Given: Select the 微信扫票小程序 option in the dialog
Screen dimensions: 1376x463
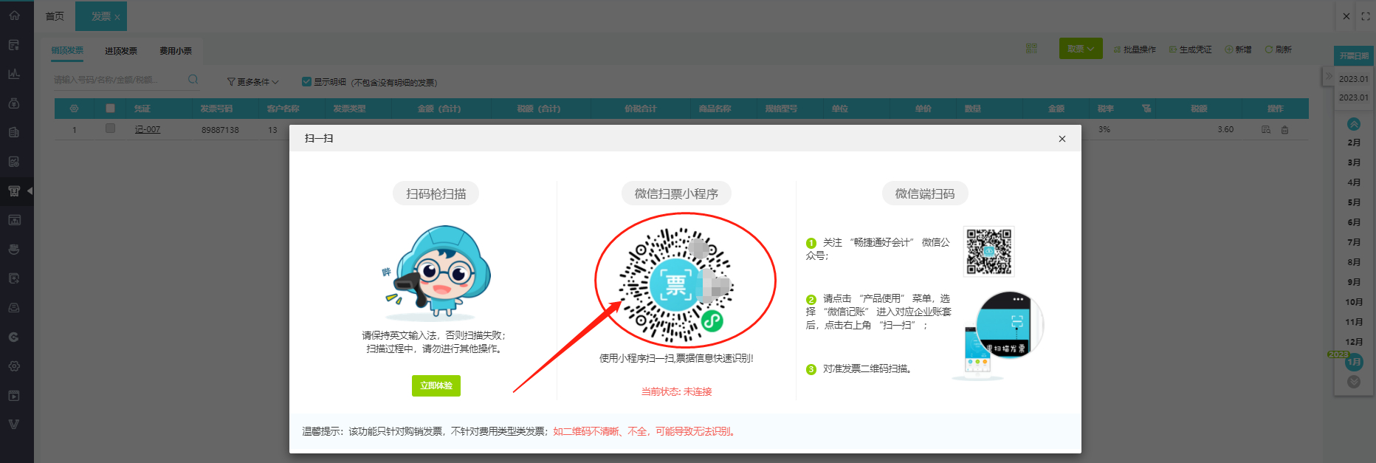Looking at the screenshot, I should [x=676, y=193].
